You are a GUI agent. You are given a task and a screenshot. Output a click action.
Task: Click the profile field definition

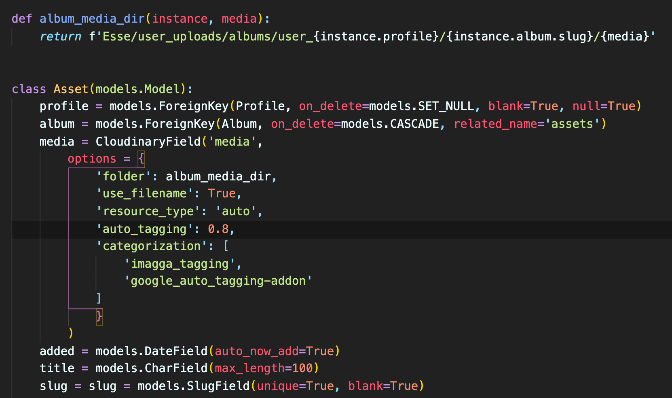(63, 106)
